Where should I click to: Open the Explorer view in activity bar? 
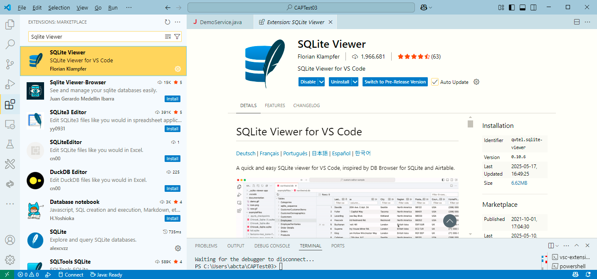[x=10, y=24]
